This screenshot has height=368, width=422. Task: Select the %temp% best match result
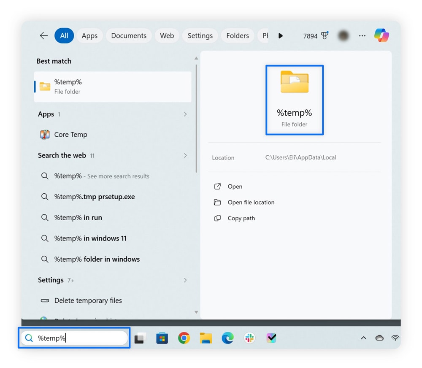[112, 87]
